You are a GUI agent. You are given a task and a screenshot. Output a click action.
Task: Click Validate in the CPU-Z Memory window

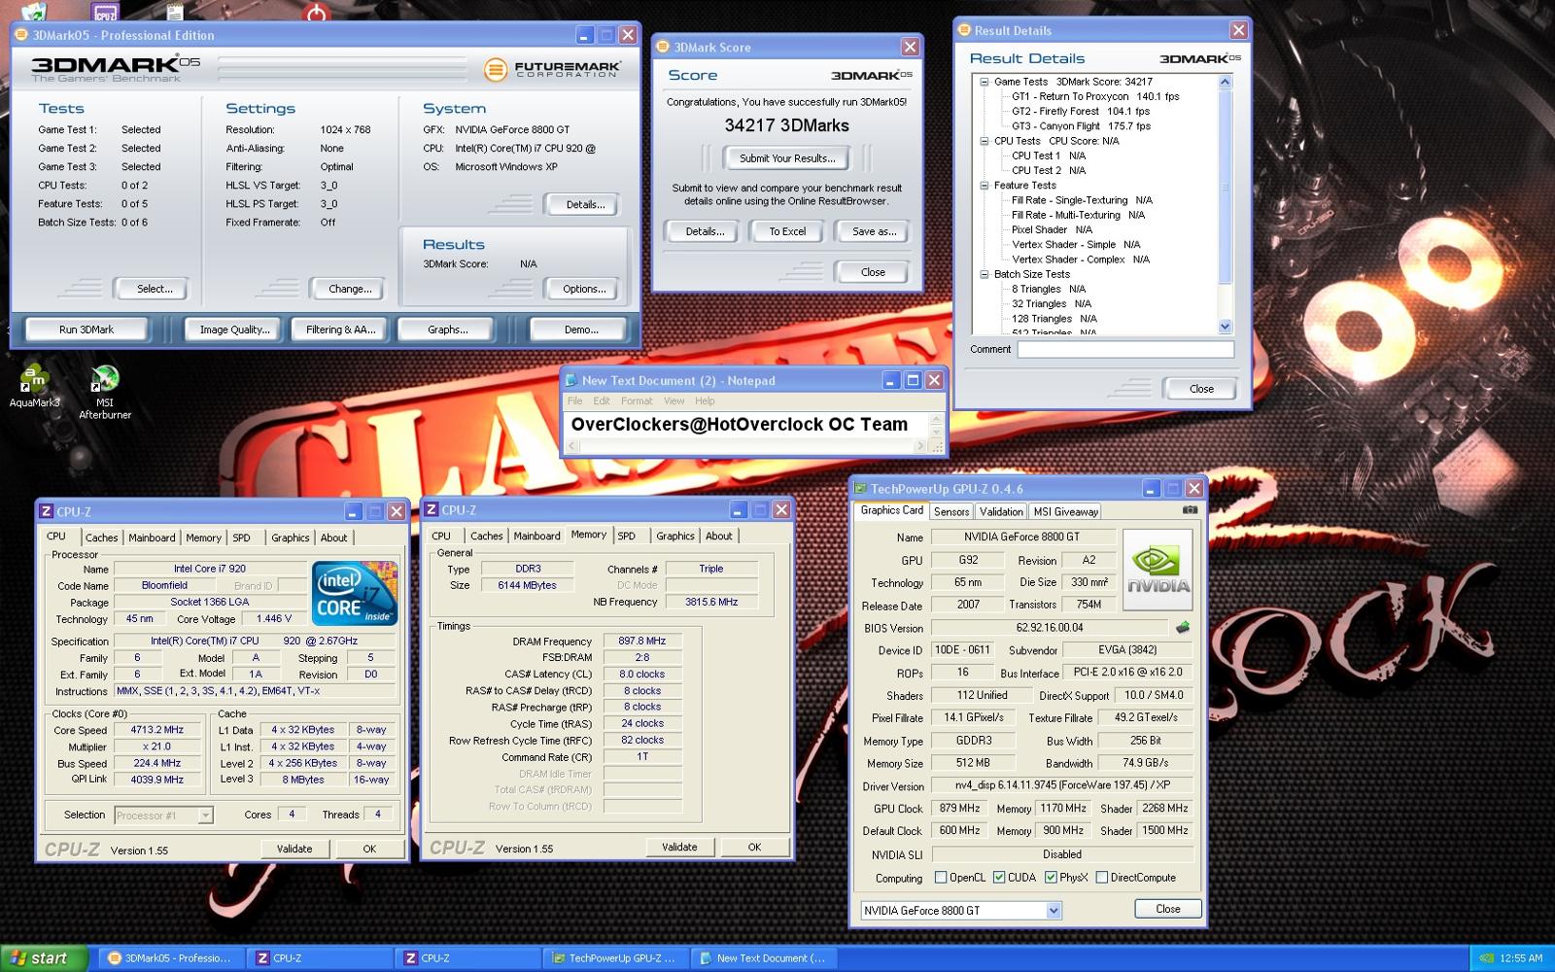pos(679,848)
